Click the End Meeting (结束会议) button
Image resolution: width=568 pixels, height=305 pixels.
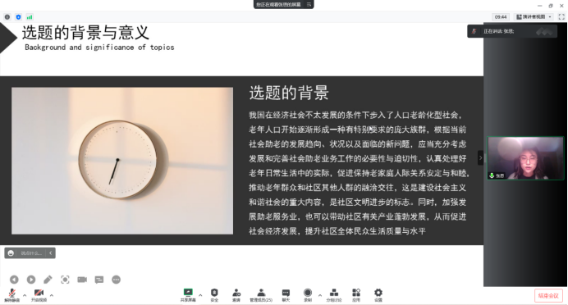(548, 296)
